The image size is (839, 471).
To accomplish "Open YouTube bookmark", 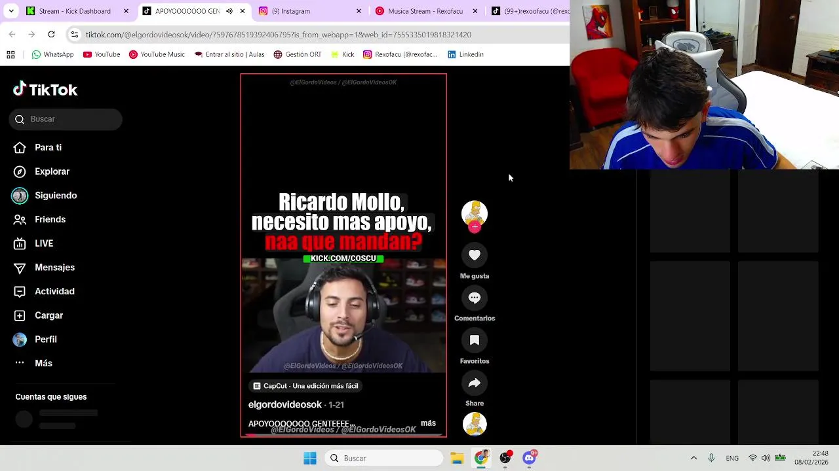I will 102,55.
